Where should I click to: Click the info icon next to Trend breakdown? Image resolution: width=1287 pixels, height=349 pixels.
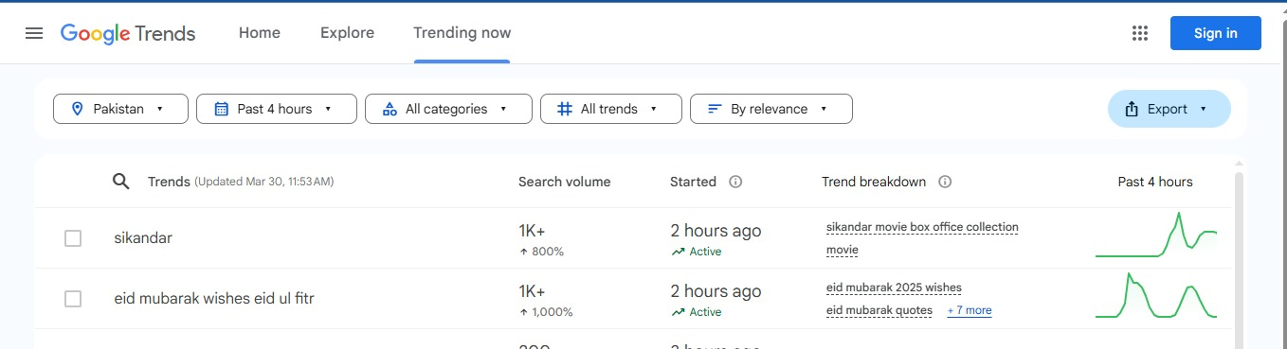point(945,182)
